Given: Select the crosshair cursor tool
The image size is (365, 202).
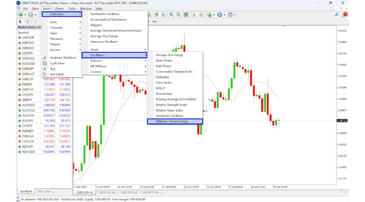Looking at the screenshot, I should (28, 21).
